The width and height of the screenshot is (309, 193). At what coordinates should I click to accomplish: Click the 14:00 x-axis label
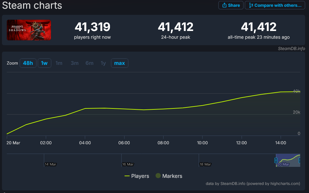pyautogui.click(x=281, y=143)
